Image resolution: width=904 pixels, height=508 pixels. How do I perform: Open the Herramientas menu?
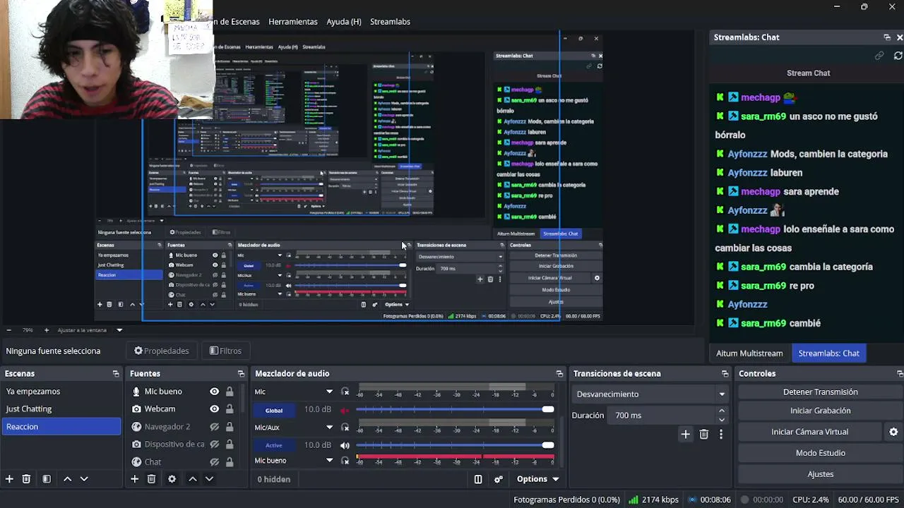pos(293,22)
